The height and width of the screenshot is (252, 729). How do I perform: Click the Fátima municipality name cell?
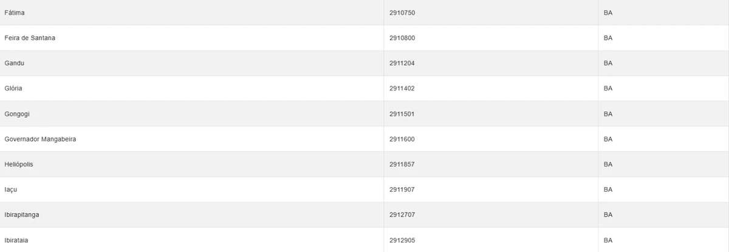tap(15, 13)
